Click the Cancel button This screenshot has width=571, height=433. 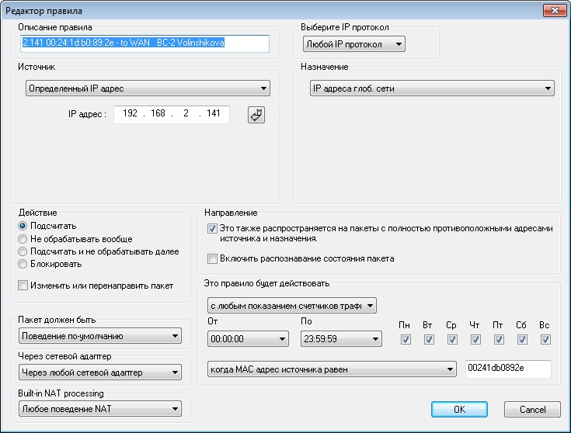click(532, 410)
